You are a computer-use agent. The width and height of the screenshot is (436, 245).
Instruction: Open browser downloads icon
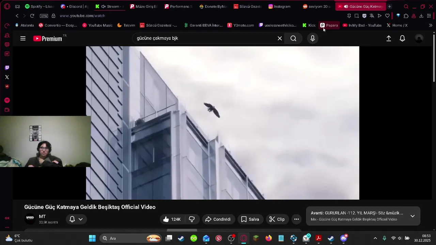[x=421, y=16]
